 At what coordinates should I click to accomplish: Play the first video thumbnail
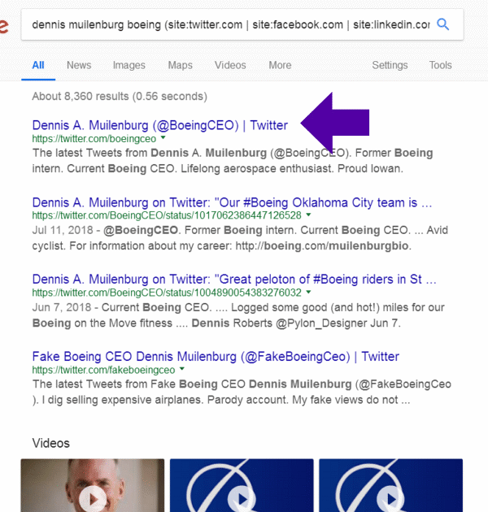click(92, 498)
